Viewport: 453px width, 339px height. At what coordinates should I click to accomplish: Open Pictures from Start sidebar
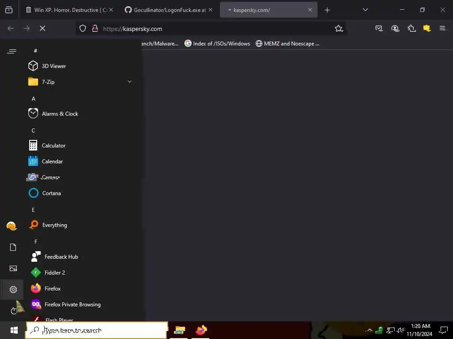point(13,268)
